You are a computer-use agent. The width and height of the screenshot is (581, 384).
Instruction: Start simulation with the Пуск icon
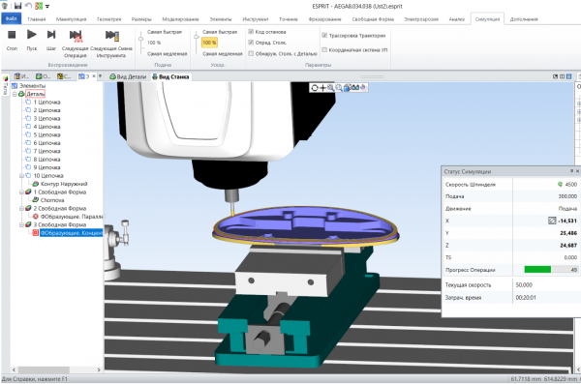click(x=32, y=35)
